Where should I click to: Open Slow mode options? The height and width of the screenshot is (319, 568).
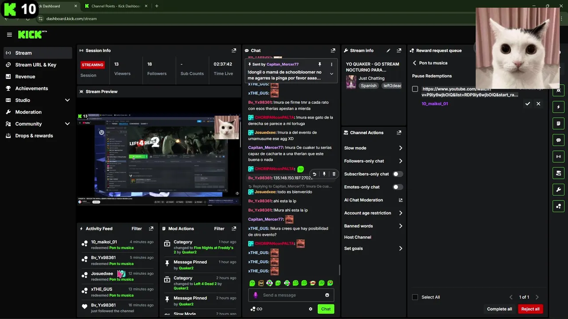pos(374,148)
